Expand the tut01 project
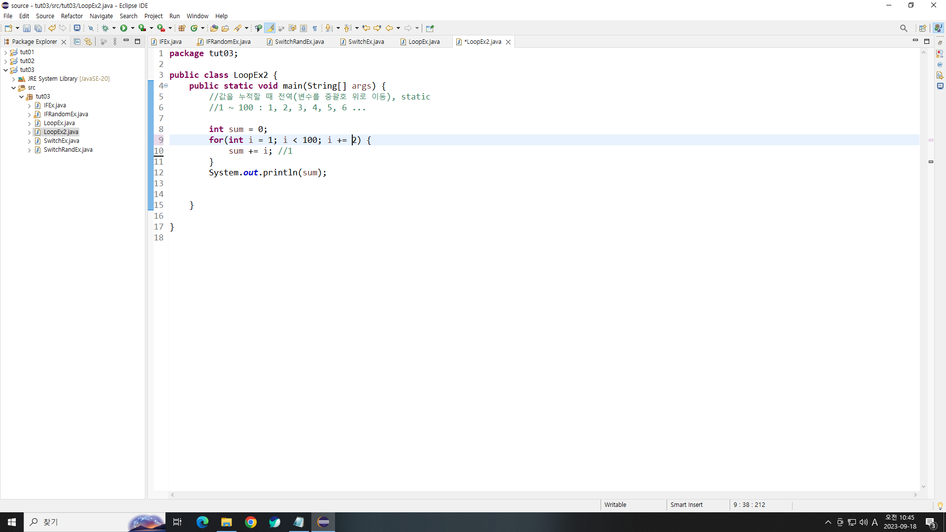The width and height of the screenshot is (946, 532). pos(5,52)
